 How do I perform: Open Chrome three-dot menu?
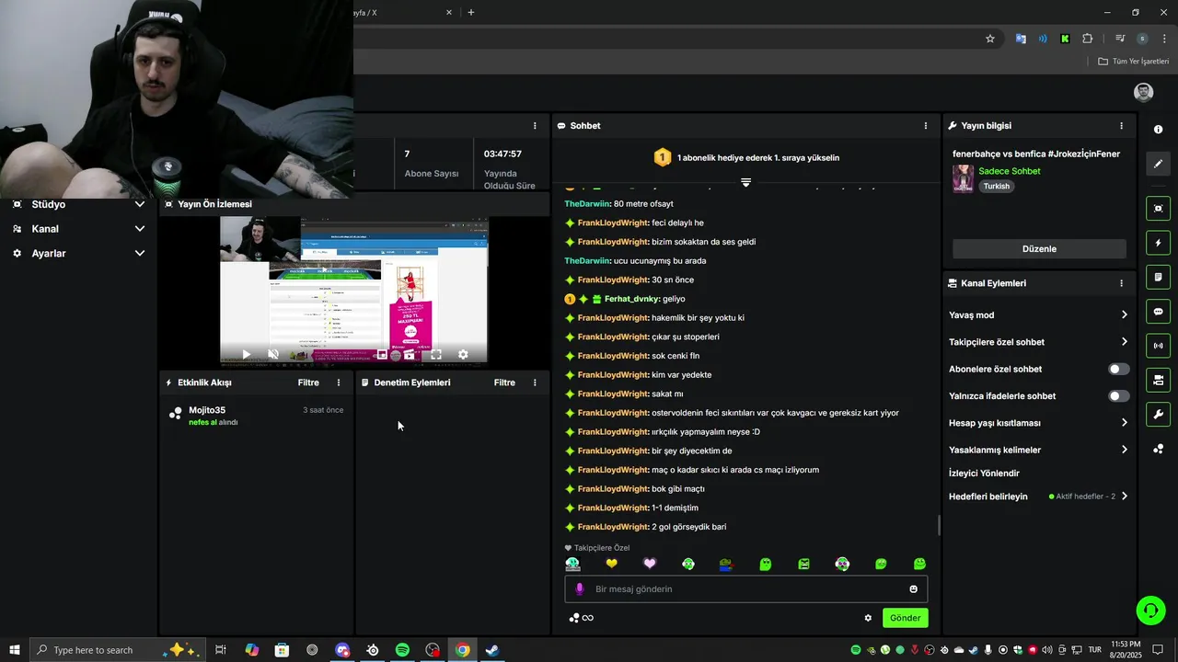[x=1164, y=39]
